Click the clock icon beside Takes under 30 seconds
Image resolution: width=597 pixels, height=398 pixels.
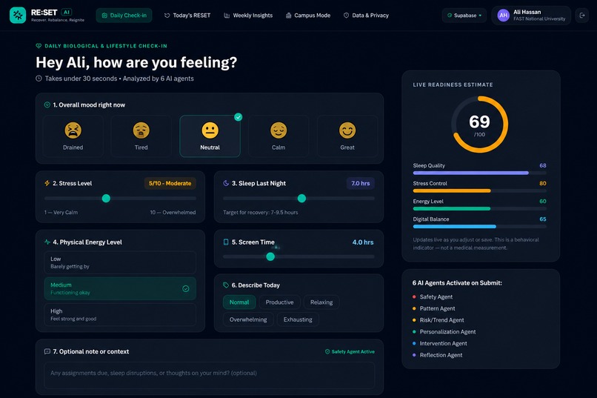[x=39, y=79]
